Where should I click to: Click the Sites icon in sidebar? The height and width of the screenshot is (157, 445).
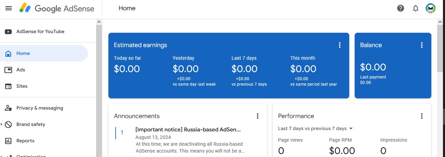point(8,86)
